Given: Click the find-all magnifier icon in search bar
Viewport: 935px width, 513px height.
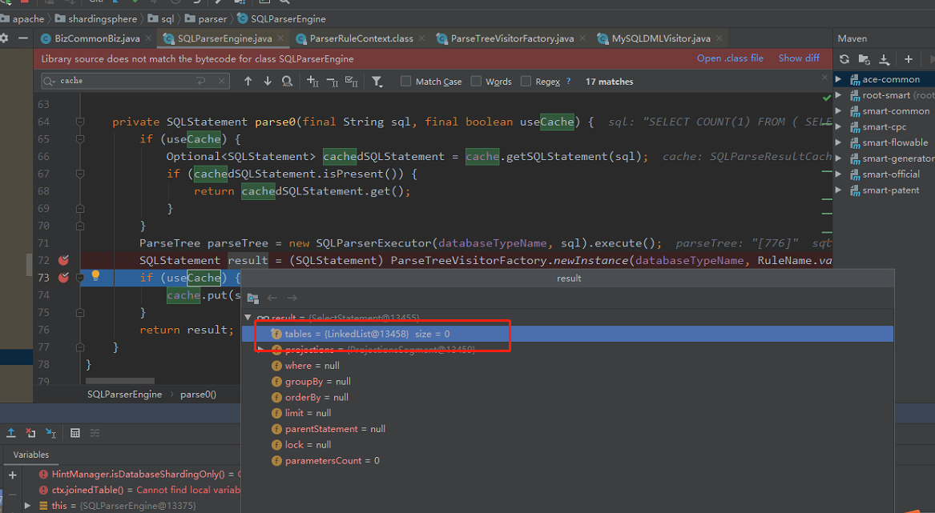Looking at the screenshot, I should (x=288, y=81).
